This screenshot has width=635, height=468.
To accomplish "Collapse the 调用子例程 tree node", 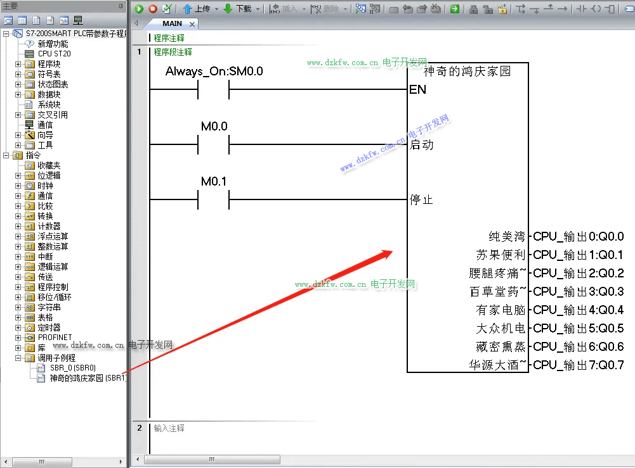I will coord(18,358).
